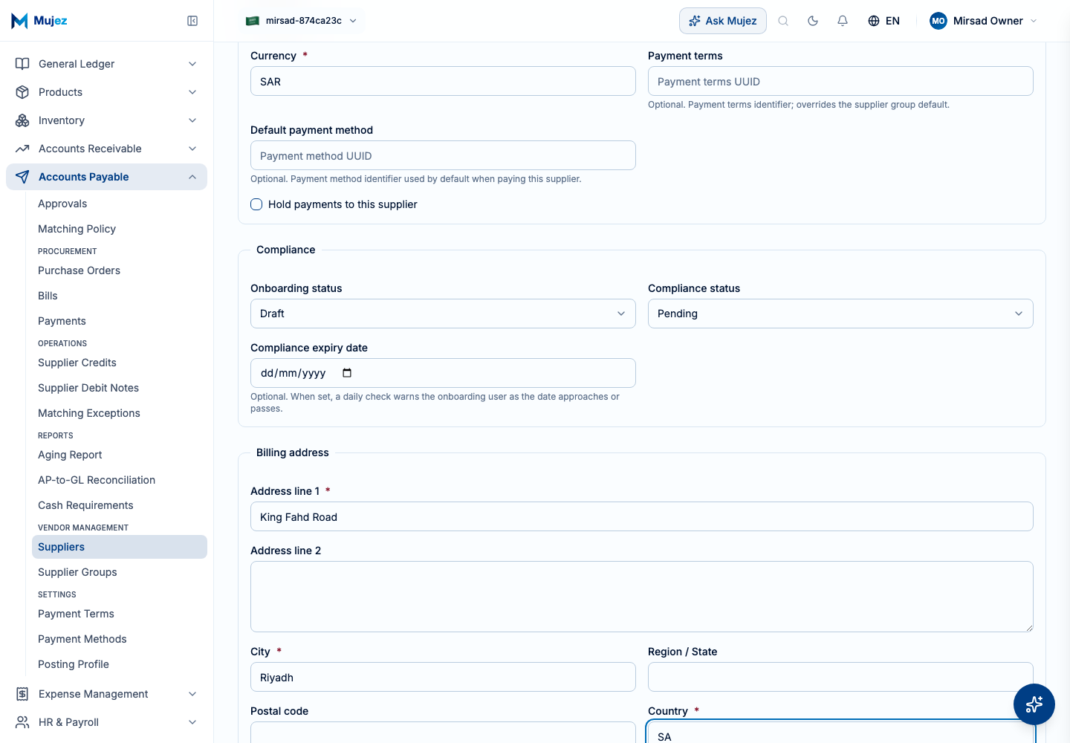
Task: Open the Compliance status dropdown
Action: [840, 314]
